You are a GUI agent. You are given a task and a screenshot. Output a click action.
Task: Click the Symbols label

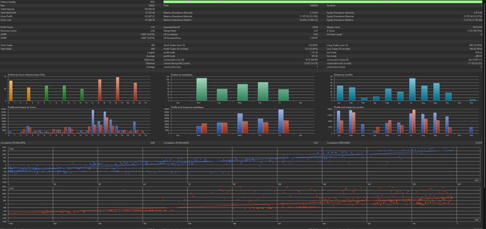(330, 6)
